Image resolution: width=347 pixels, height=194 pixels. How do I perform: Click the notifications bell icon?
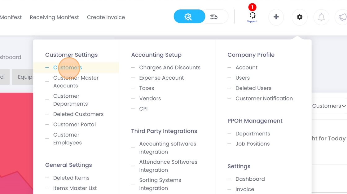[321, 17]
